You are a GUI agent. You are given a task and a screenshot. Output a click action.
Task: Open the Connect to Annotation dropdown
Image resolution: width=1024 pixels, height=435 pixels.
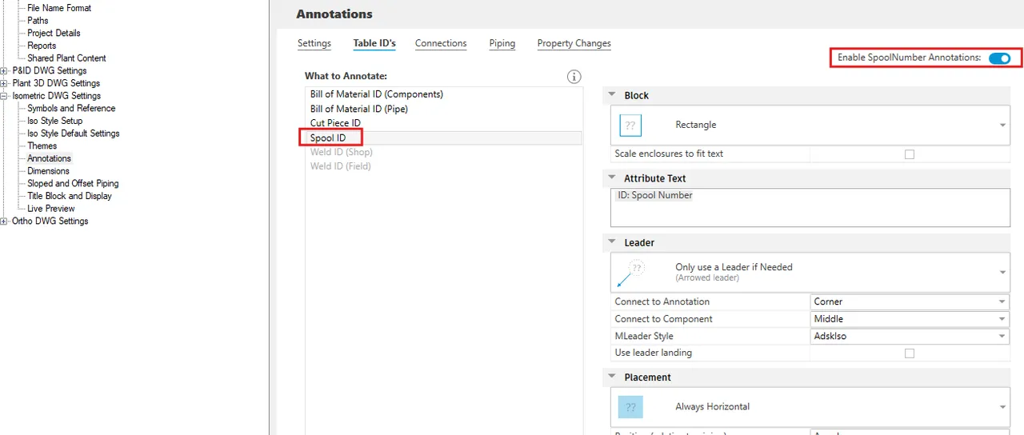(910, 301)
